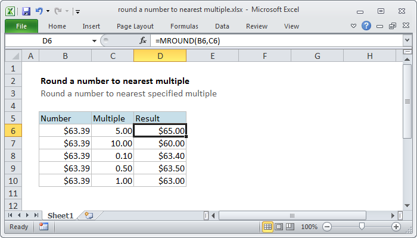Image resolution: width=417 pixels, height=238 pixels.
Task: Select cell D7 showing $60.00
Action: (160, 143)
